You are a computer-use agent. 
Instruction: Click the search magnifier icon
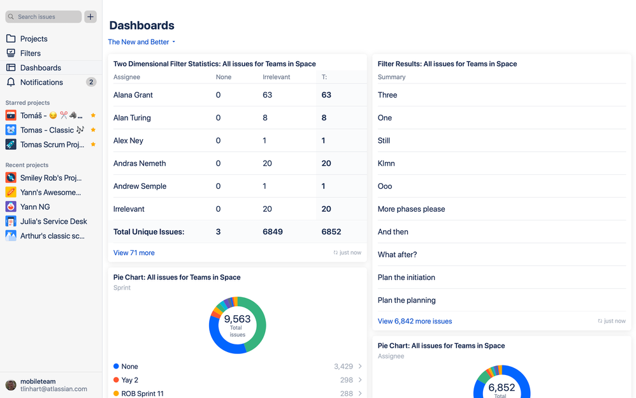coord(11,17)
